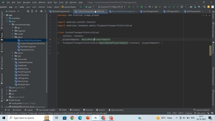This screenshot has height=121, width=215.
Task: Select MyVideoFragment in project tree
Action: tap(28, 46)
